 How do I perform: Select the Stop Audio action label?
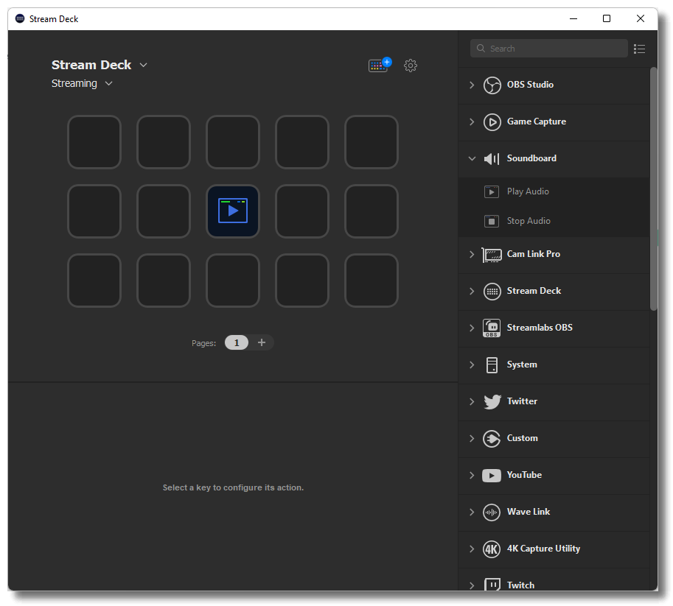coord(529,222)
